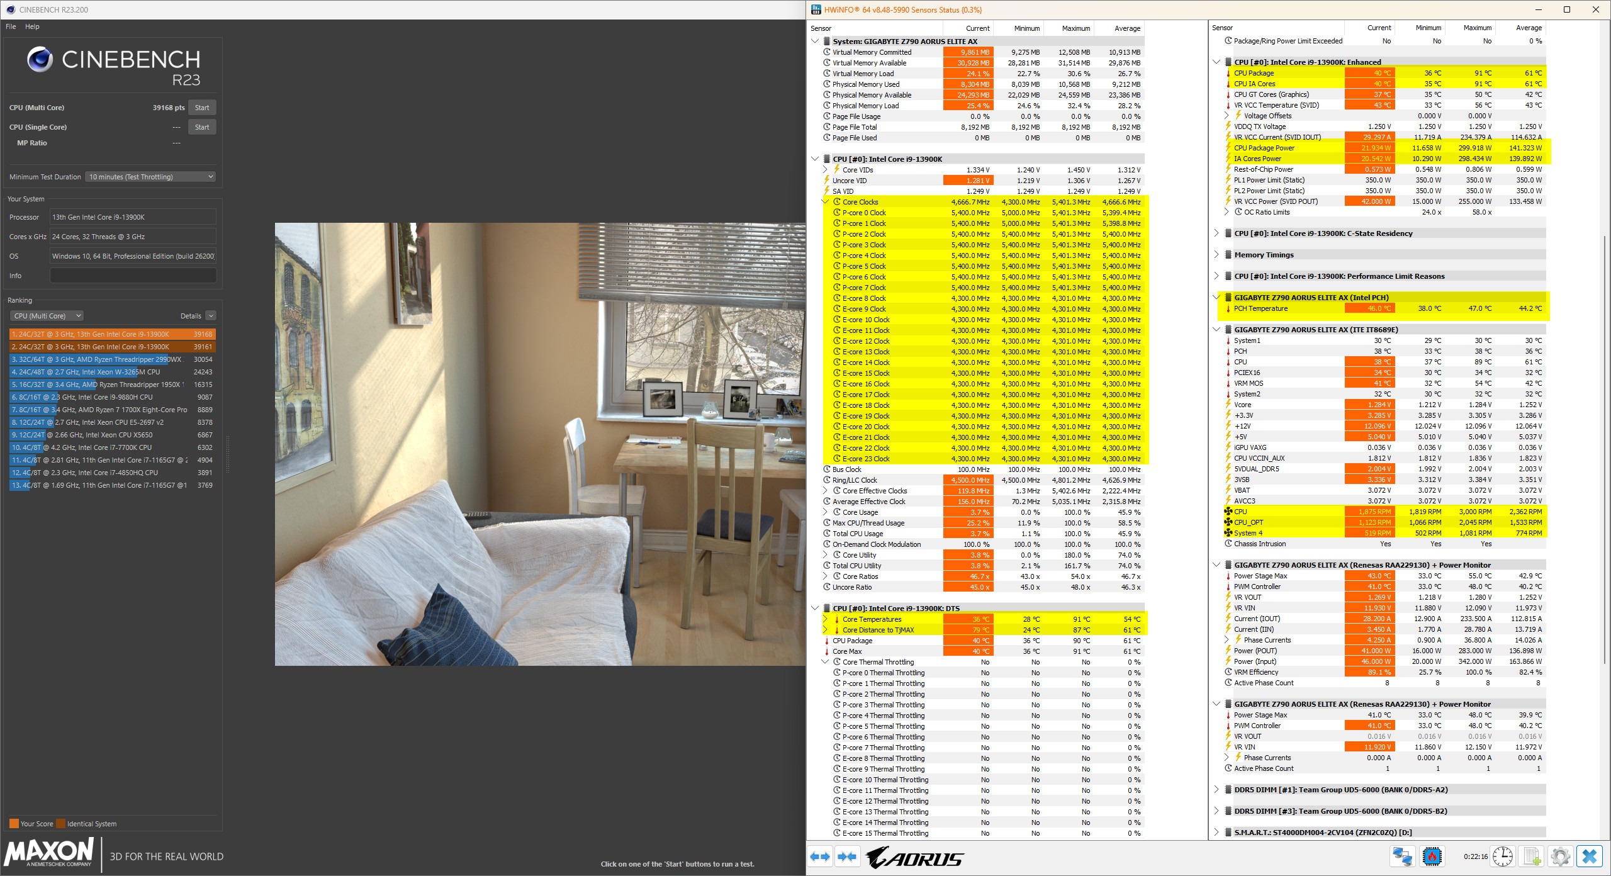Open the Details dropdown arrow in Ranking
Screen dimensions: 1611x876
pos(211,316)
